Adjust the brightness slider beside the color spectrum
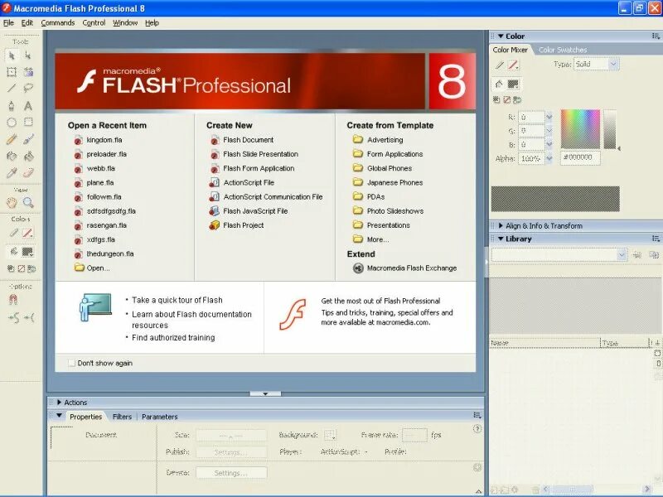The image size is (663, 497). pyautogui.click(x=610, y=129)
